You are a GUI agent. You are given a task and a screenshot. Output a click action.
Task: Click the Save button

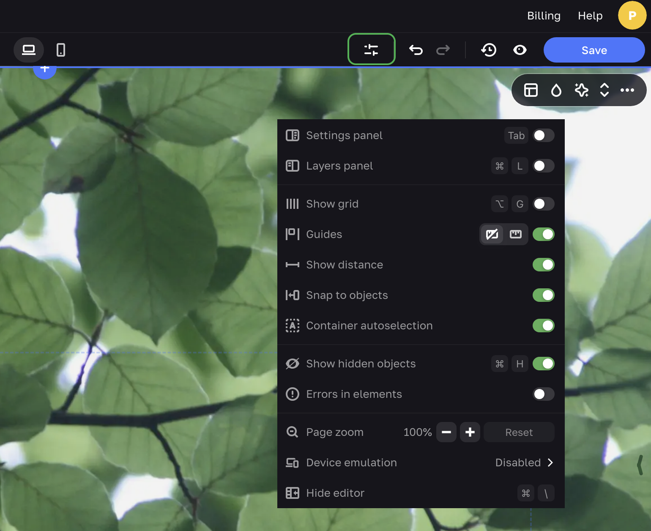coord(594,50)
